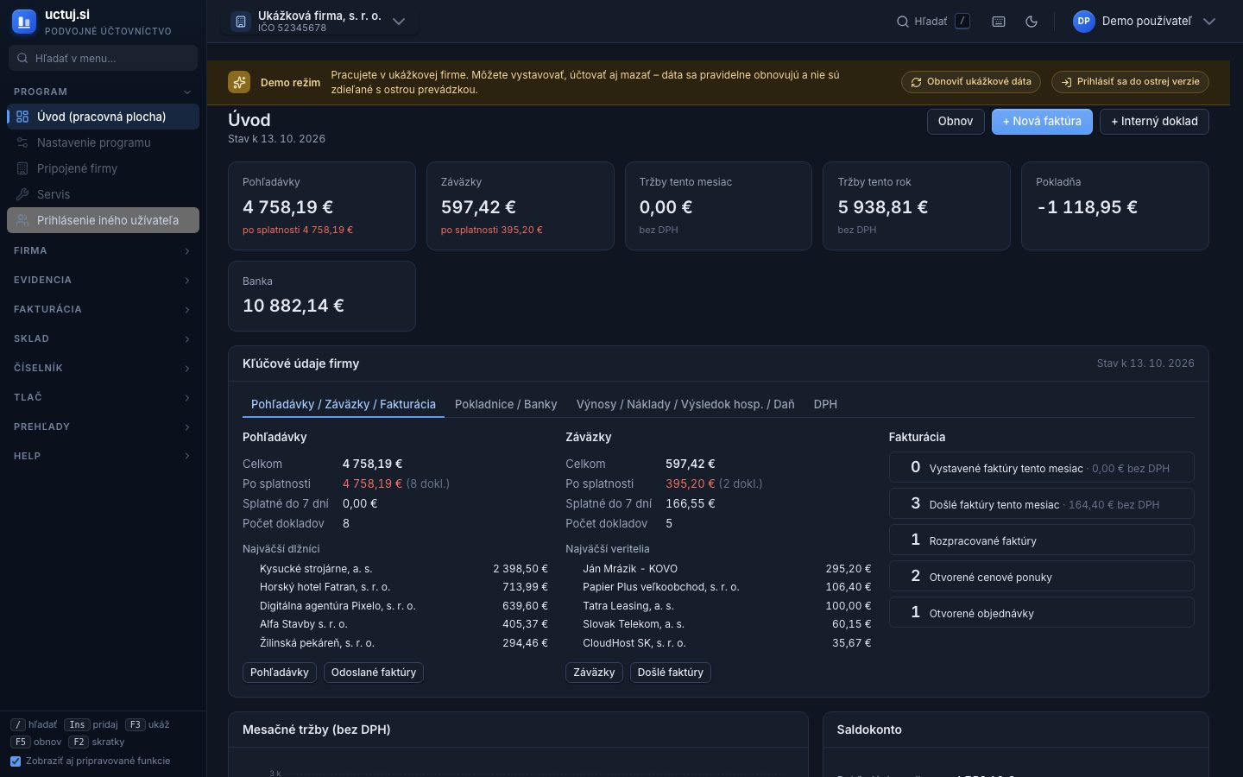Viewport: 1243px width, 777px height.
Task: Click the keyboard shortcuts icon in top bar
Action: (999, 22)
